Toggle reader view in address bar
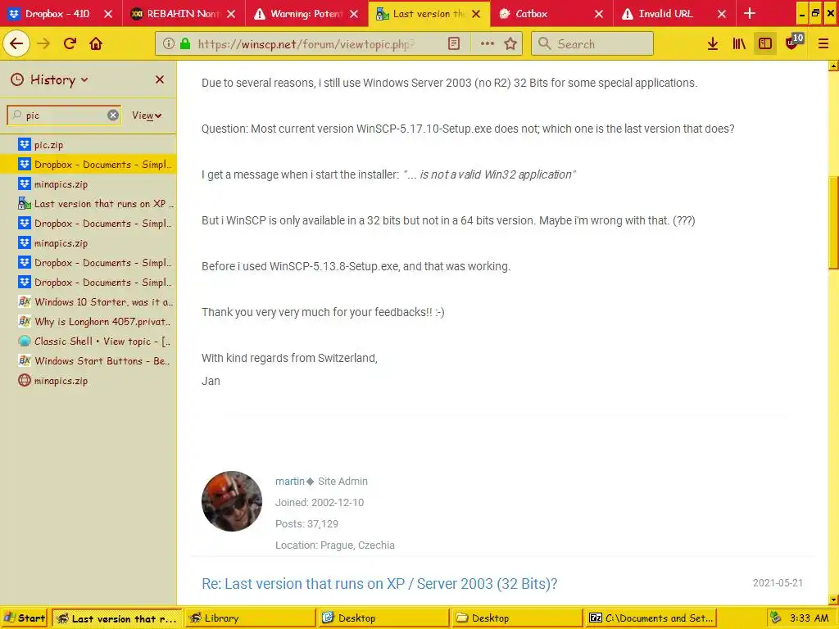The height and width of the screenshot is (629, 839). coord(454,44)
